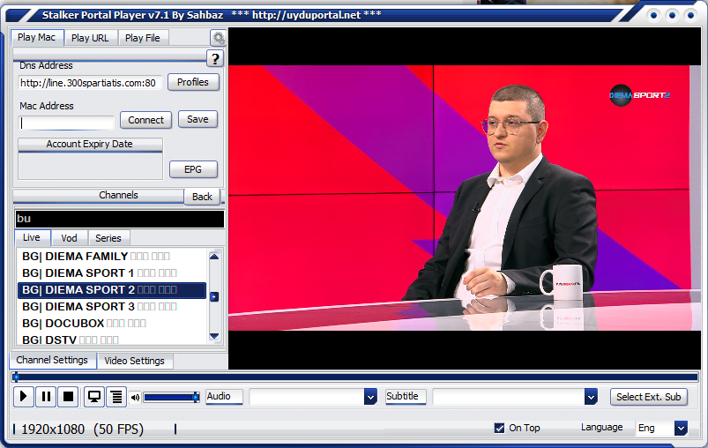
Task: Click channel list scroll down arrow
Action: point(214,336)
